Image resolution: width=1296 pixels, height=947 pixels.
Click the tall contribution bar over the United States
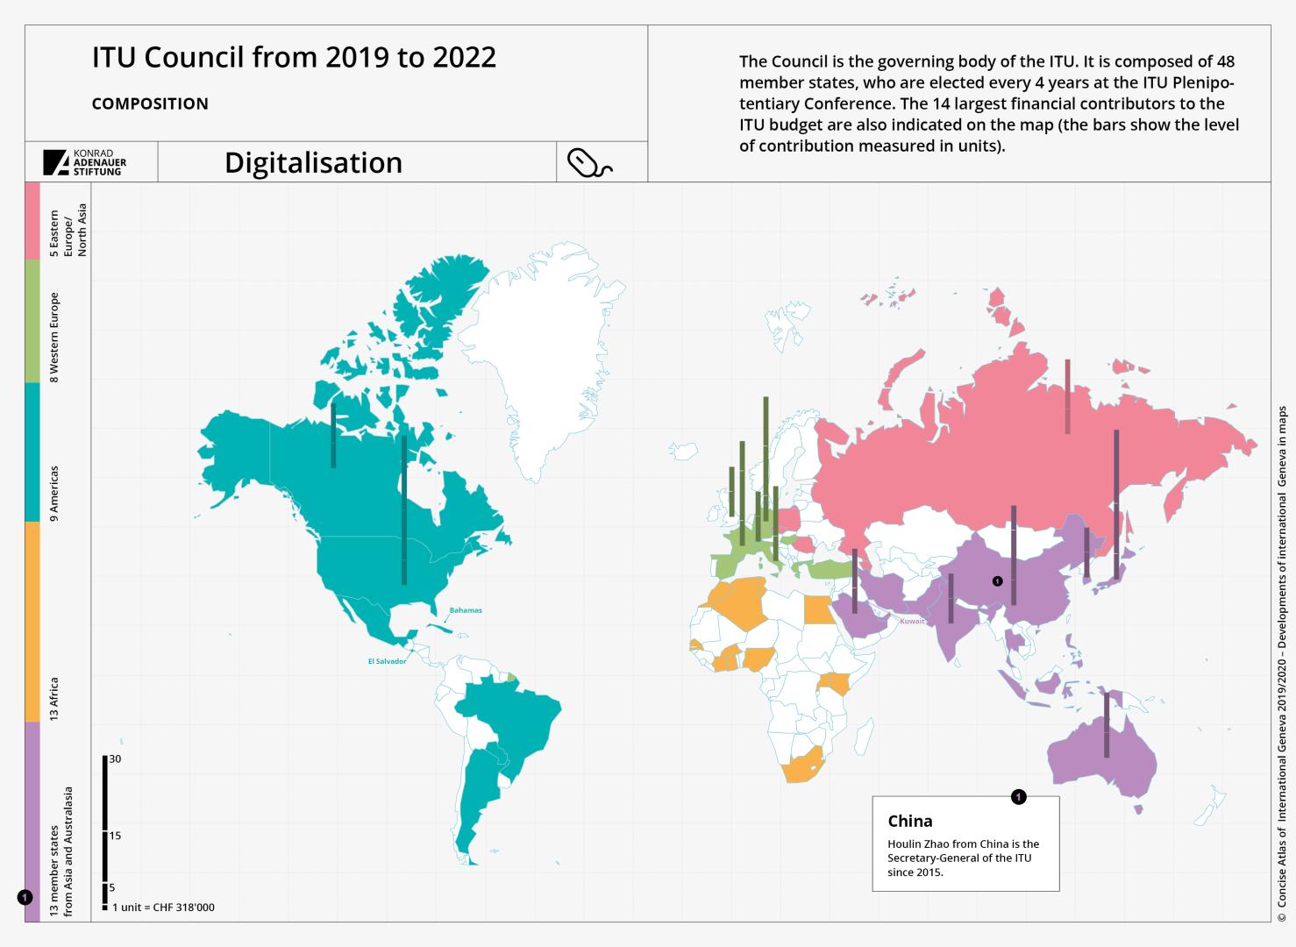coord(404,509)
